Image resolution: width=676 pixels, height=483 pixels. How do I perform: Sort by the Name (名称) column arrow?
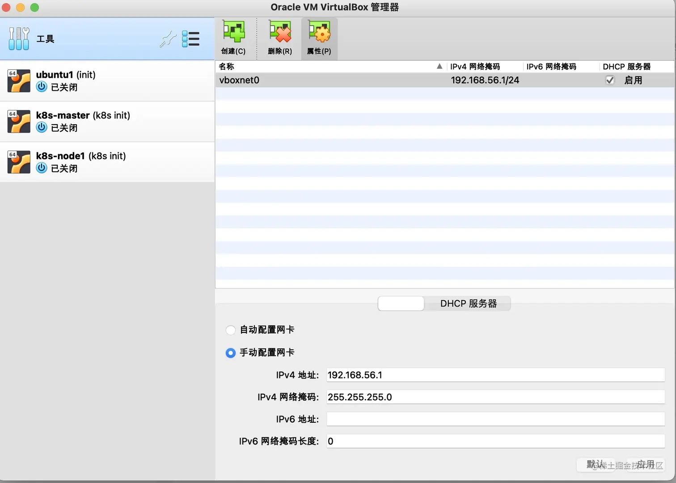tap(439, 66)
